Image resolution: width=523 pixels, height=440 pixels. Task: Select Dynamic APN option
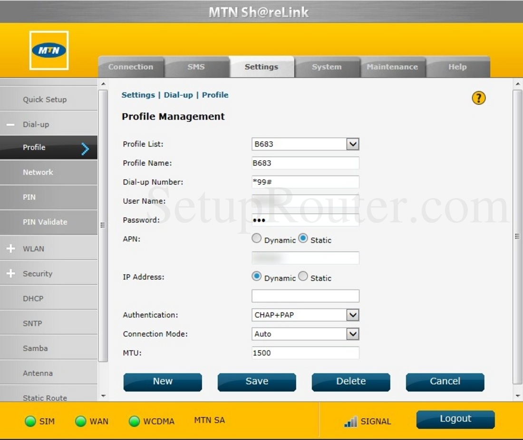pos(256,238)
